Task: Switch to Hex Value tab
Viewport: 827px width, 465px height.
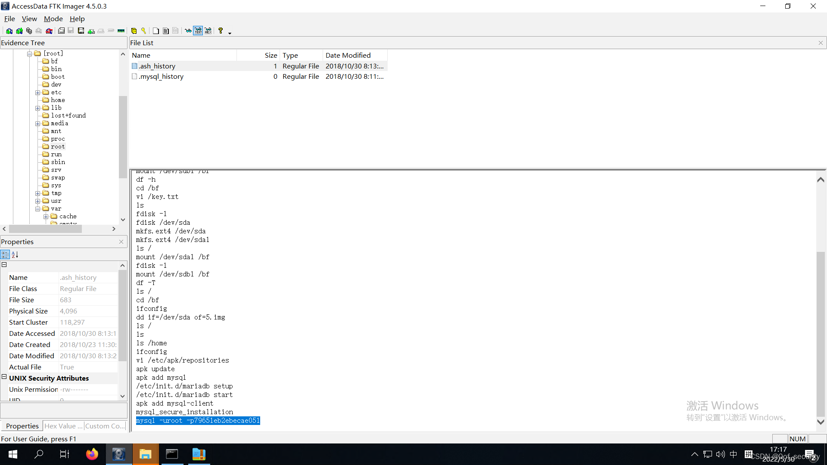Action: 63,426
